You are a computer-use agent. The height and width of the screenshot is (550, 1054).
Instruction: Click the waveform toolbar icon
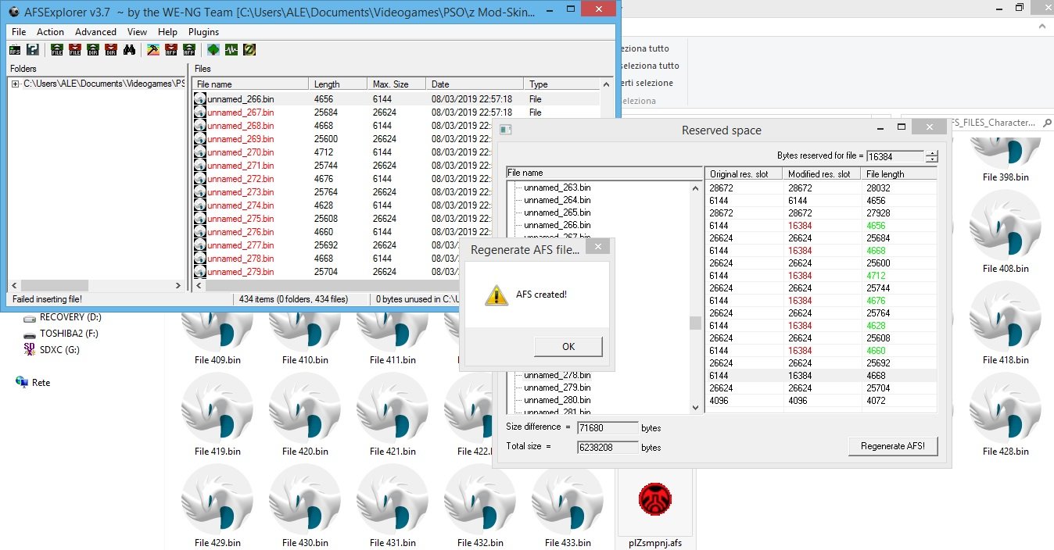click(231, 50)
